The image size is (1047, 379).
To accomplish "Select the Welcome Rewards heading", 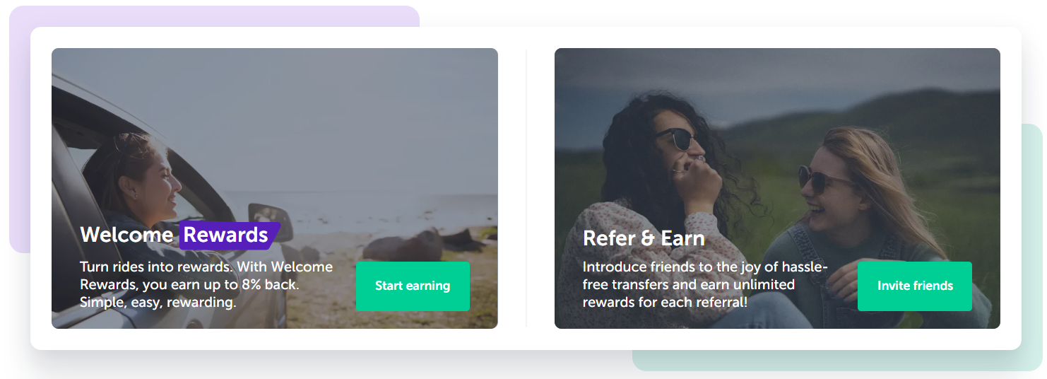I will click(x=180, y=235).
